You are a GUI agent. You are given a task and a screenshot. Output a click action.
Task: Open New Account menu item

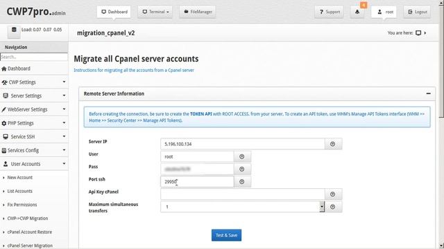20,177
